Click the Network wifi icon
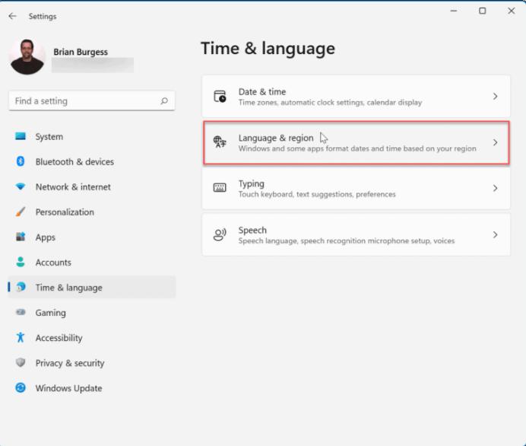 coord(21,186)
